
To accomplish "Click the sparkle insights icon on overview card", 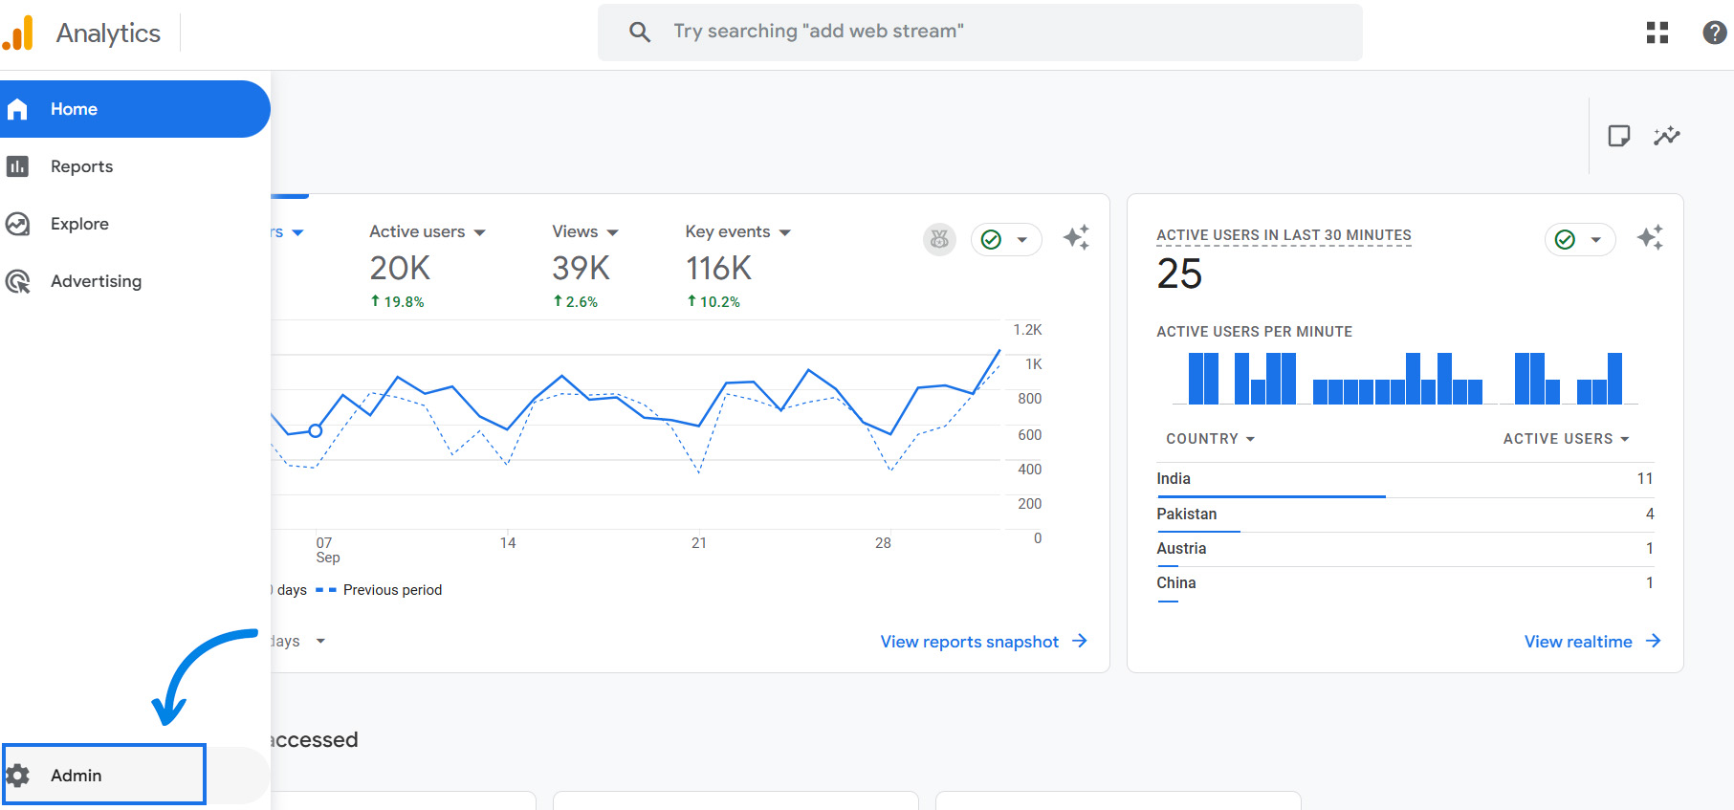I will coord(1076,238).
